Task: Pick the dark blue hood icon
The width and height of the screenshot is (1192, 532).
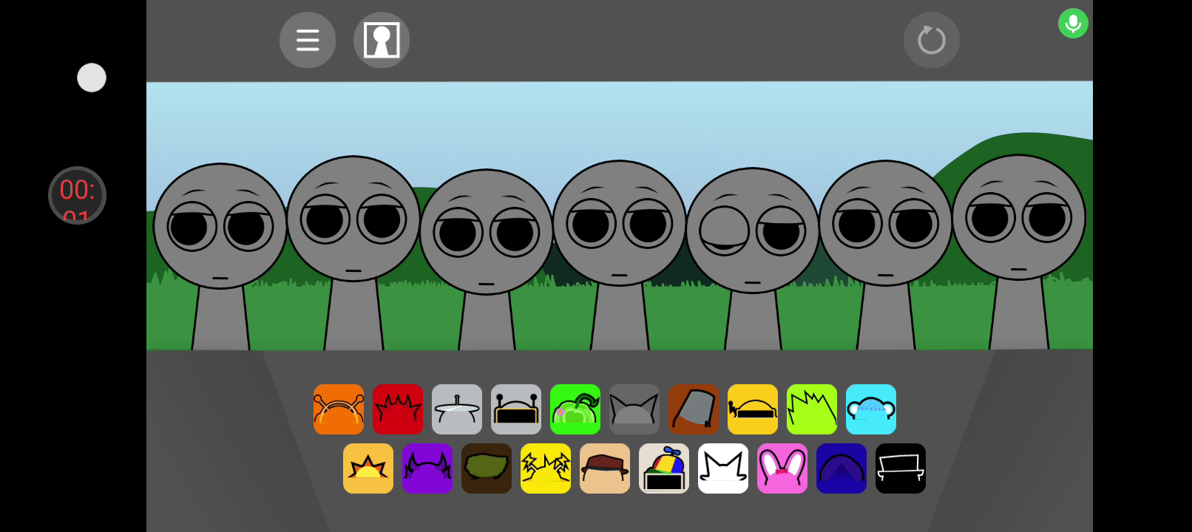Action: coord(841,468)
